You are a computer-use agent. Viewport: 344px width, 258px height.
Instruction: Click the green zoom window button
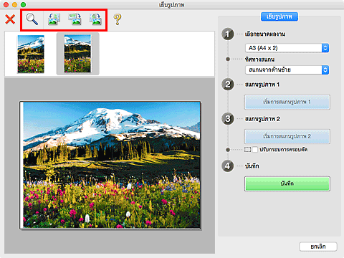(23, 4)
